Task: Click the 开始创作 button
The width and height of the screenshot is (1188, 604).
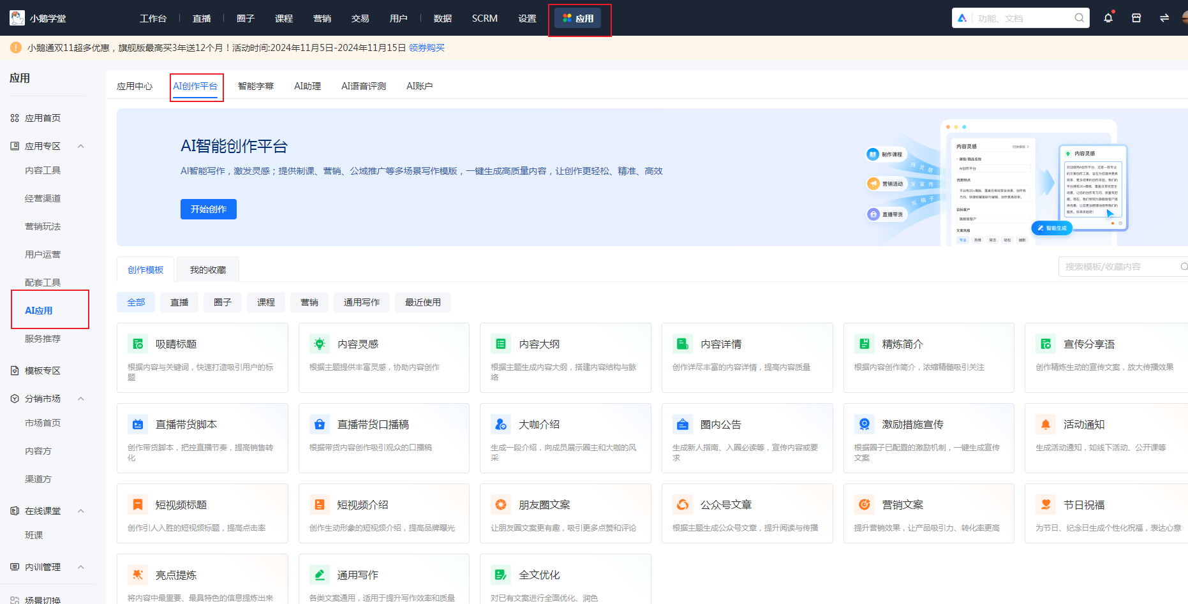Action: [208, 209]
